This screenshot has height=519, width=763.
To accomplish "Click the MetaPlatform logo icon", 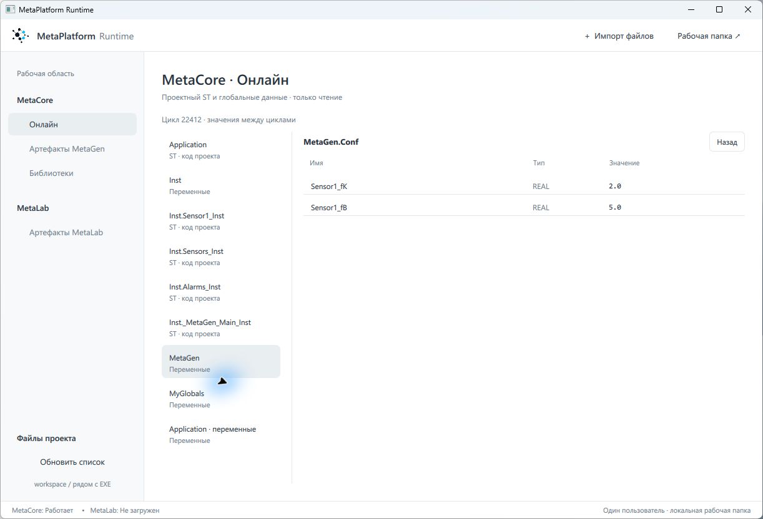I will (20, 36).
